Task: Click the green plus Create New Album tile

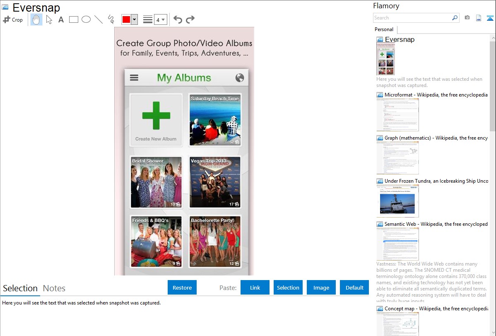Action: tap(156, 120)
